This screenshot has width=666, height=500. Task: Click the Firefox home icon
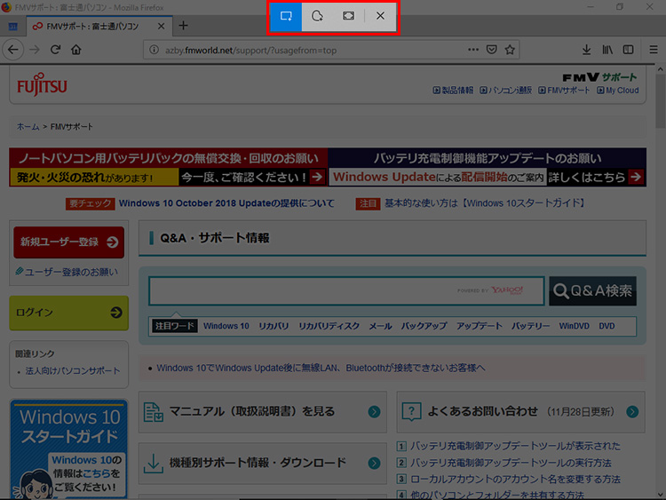click(x=76, y=50)
